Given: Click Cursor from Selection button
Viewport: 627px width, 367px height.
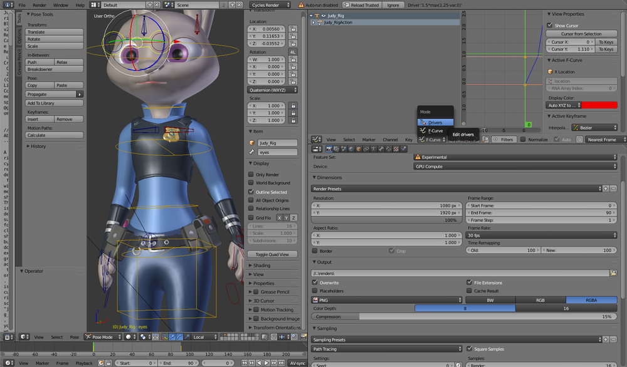Looking at the screenshot, I should pos(581,34).
